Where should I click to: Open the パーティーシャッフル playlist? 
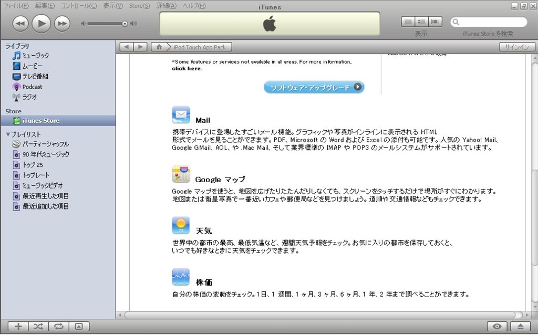pyautogui.click(x=40, y=144)
